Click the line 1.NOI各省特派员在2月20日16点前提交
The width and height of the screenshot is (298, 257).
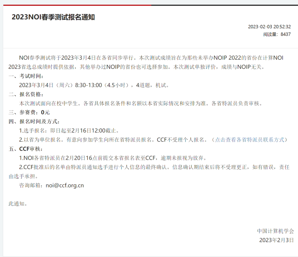(x=113, y=158)
